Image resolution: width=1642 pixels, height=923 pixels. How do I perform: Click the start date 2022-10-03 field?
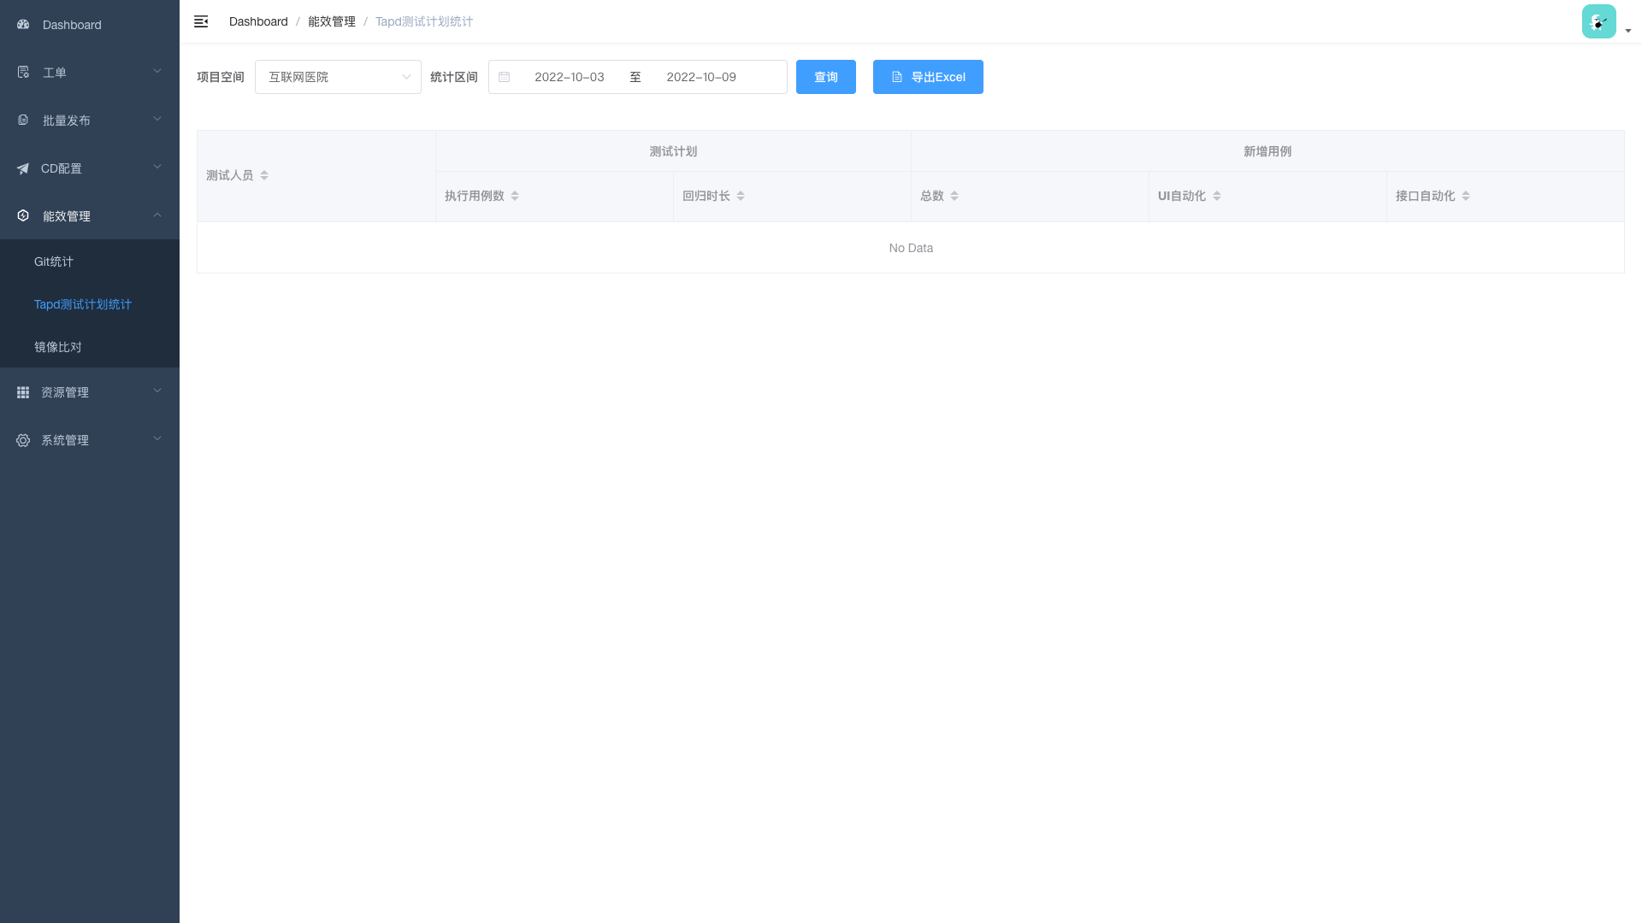[x=570, y=77]
